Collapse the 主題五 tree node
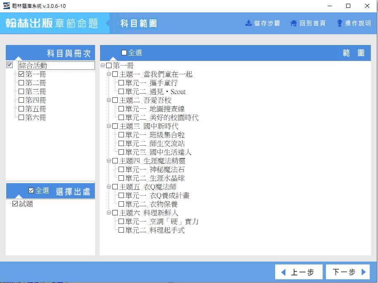Image resolution: width=378 pixels, height=283 pixels. [x=109, y=187]
